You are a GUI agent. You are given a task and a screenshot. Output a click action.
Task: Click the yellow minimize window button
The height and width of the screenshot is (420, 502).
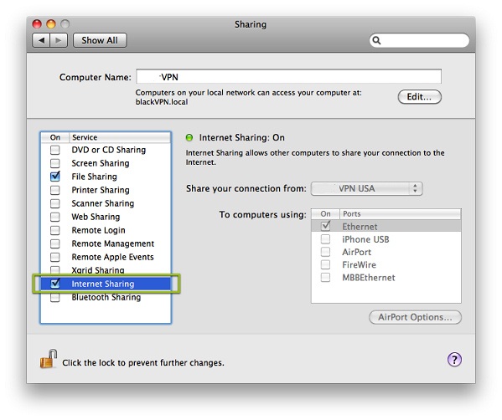[x=51, y=24]
